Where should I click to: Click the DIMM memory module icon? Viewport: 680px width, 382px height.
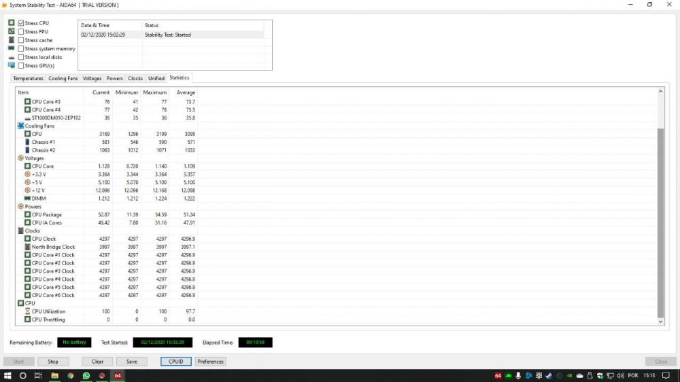tap(27, 198)
